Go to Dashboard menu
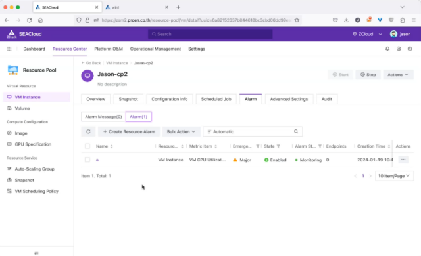The image size is (421, 256). (34, 49)
